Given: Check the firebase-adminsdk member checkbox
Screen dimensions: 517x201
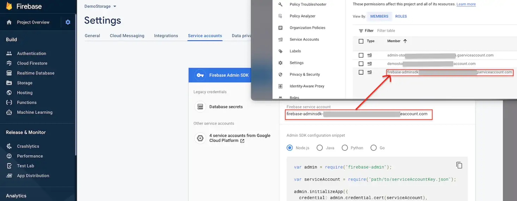Looking at the screenshot, I should [x=361, y=72].
